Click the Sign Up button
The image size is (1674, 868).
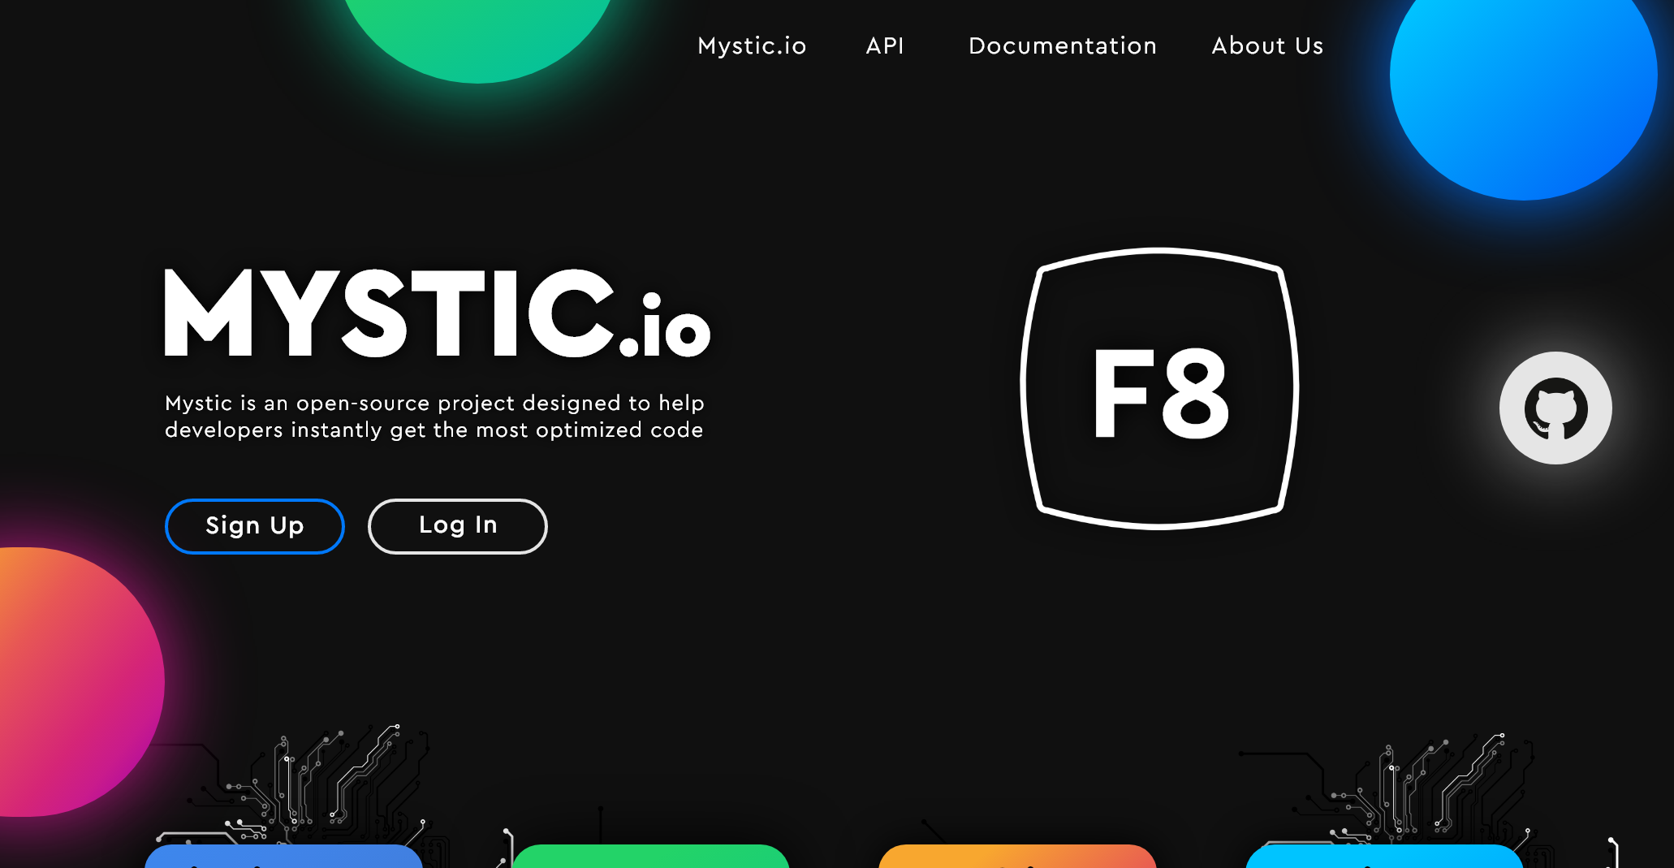[x=254, y=526]
